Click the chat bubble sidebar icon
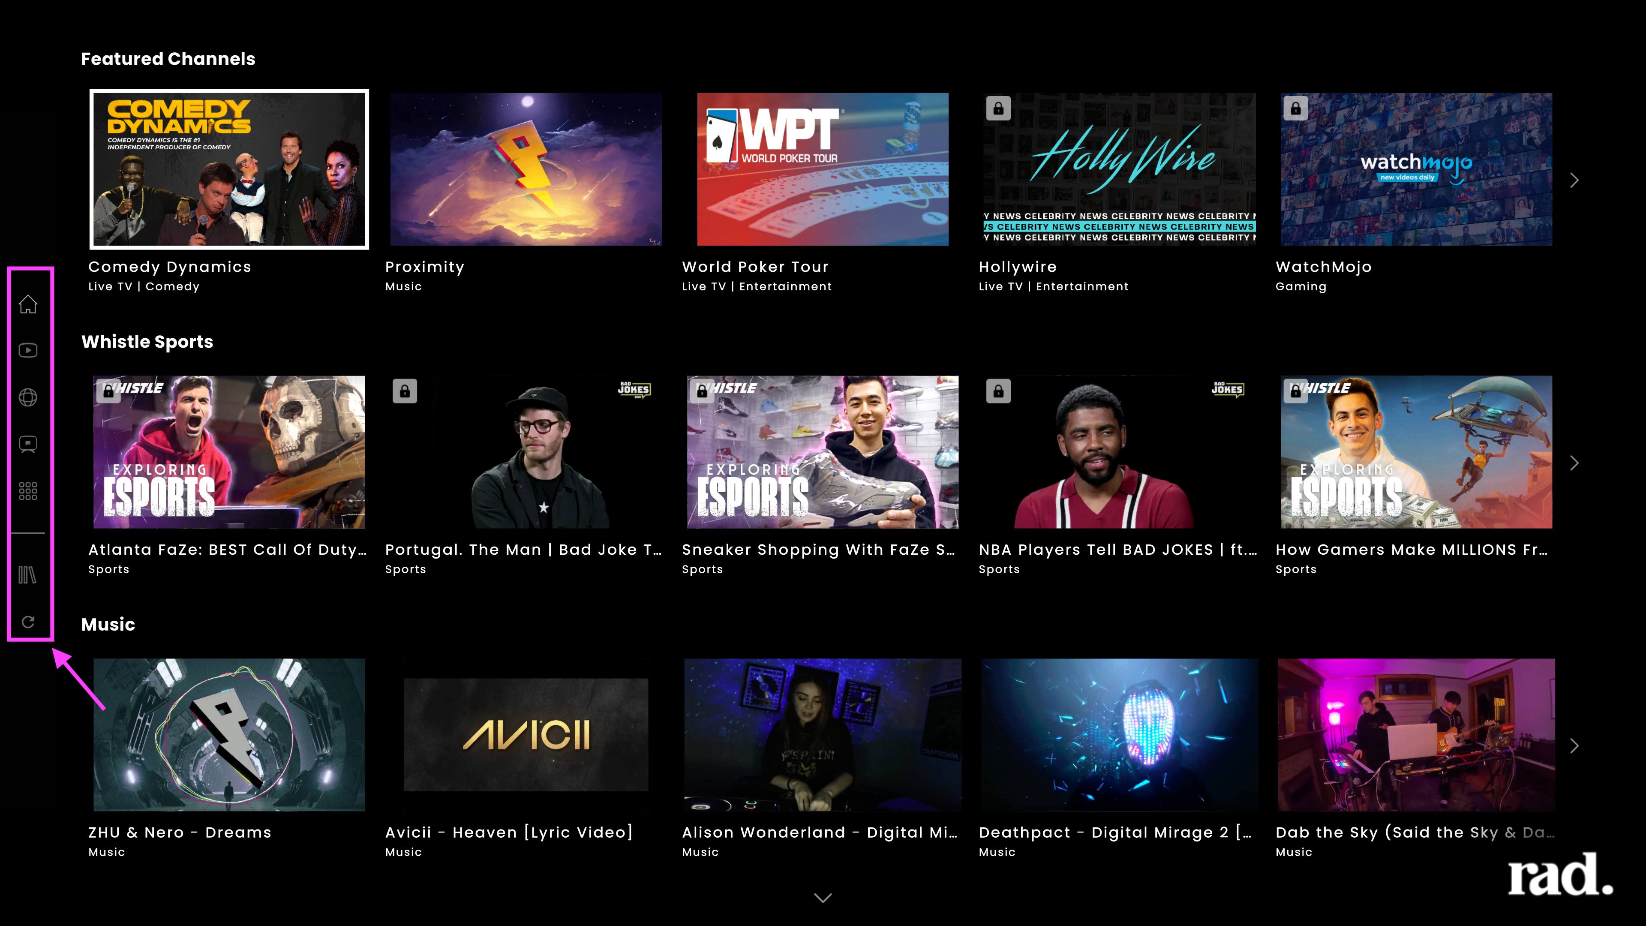 [x=27, y=444]
